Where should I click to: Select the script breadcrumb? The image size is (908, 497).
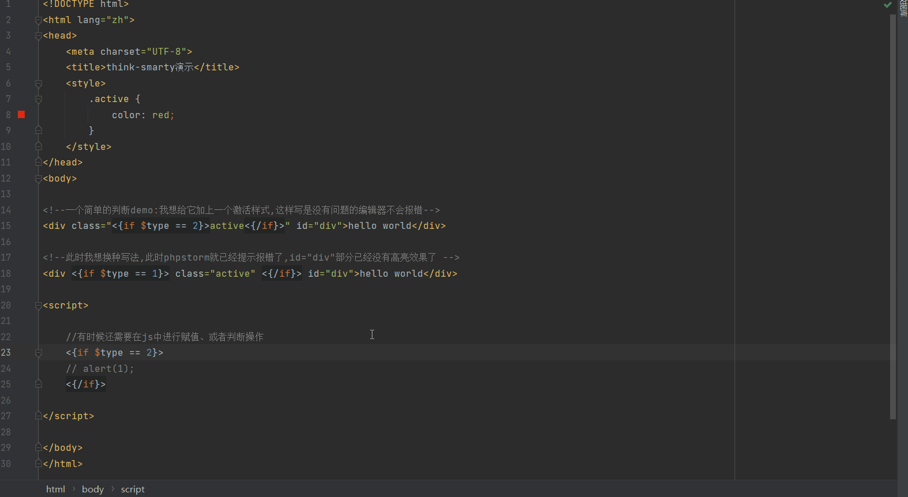[133, 489]
